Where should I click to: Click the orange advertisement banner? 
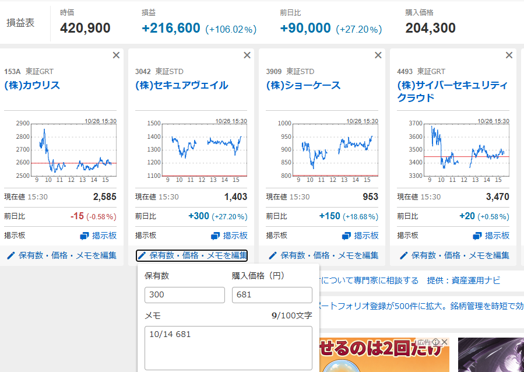click(384, 355)
